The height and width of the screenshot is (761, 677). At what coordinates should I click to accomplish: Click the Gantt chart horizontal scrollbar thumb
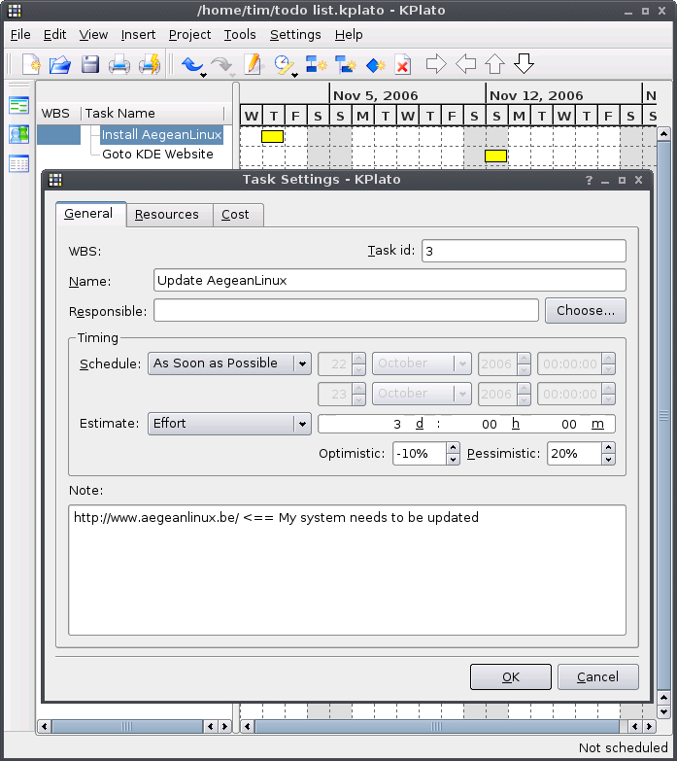pos(437,727)
